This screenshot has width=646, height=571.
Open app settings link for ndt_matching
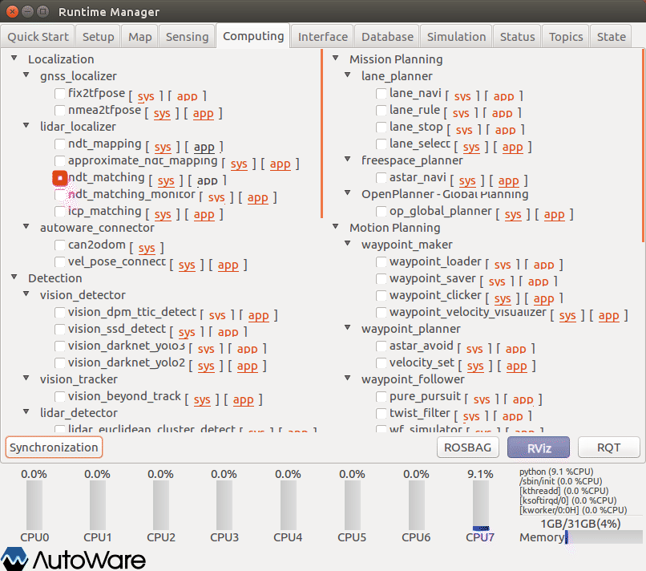click(207, 181)
